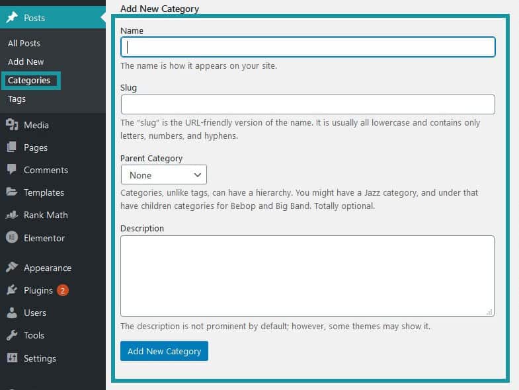The image size is (519, 390).
Task: Click the Templates folder icon
Action: (x=11, y=192)
